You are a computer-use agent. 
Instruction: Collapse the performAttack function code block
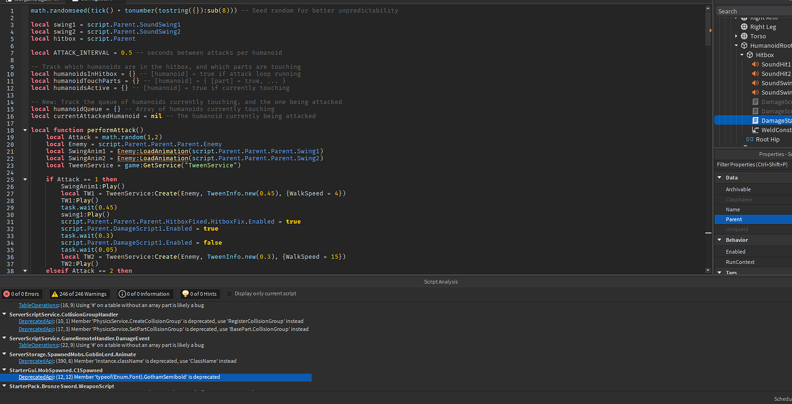click(x=24, y=130)
